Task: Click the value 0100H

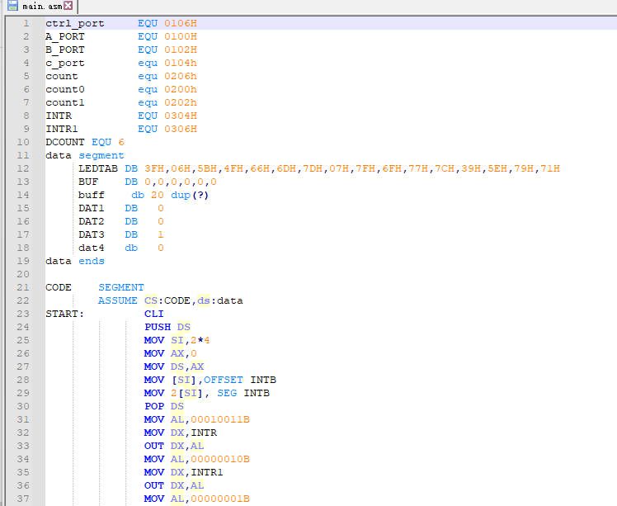Action: [181, 36]
